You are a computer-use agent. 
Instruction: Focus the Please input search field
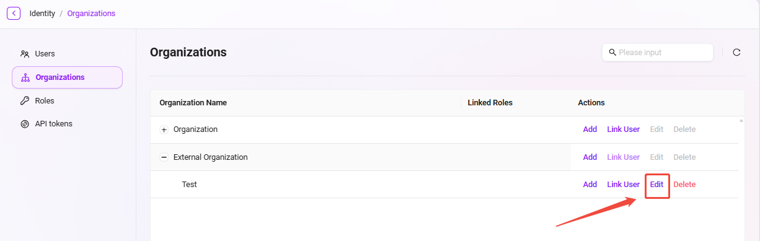[x=658, y=53]
